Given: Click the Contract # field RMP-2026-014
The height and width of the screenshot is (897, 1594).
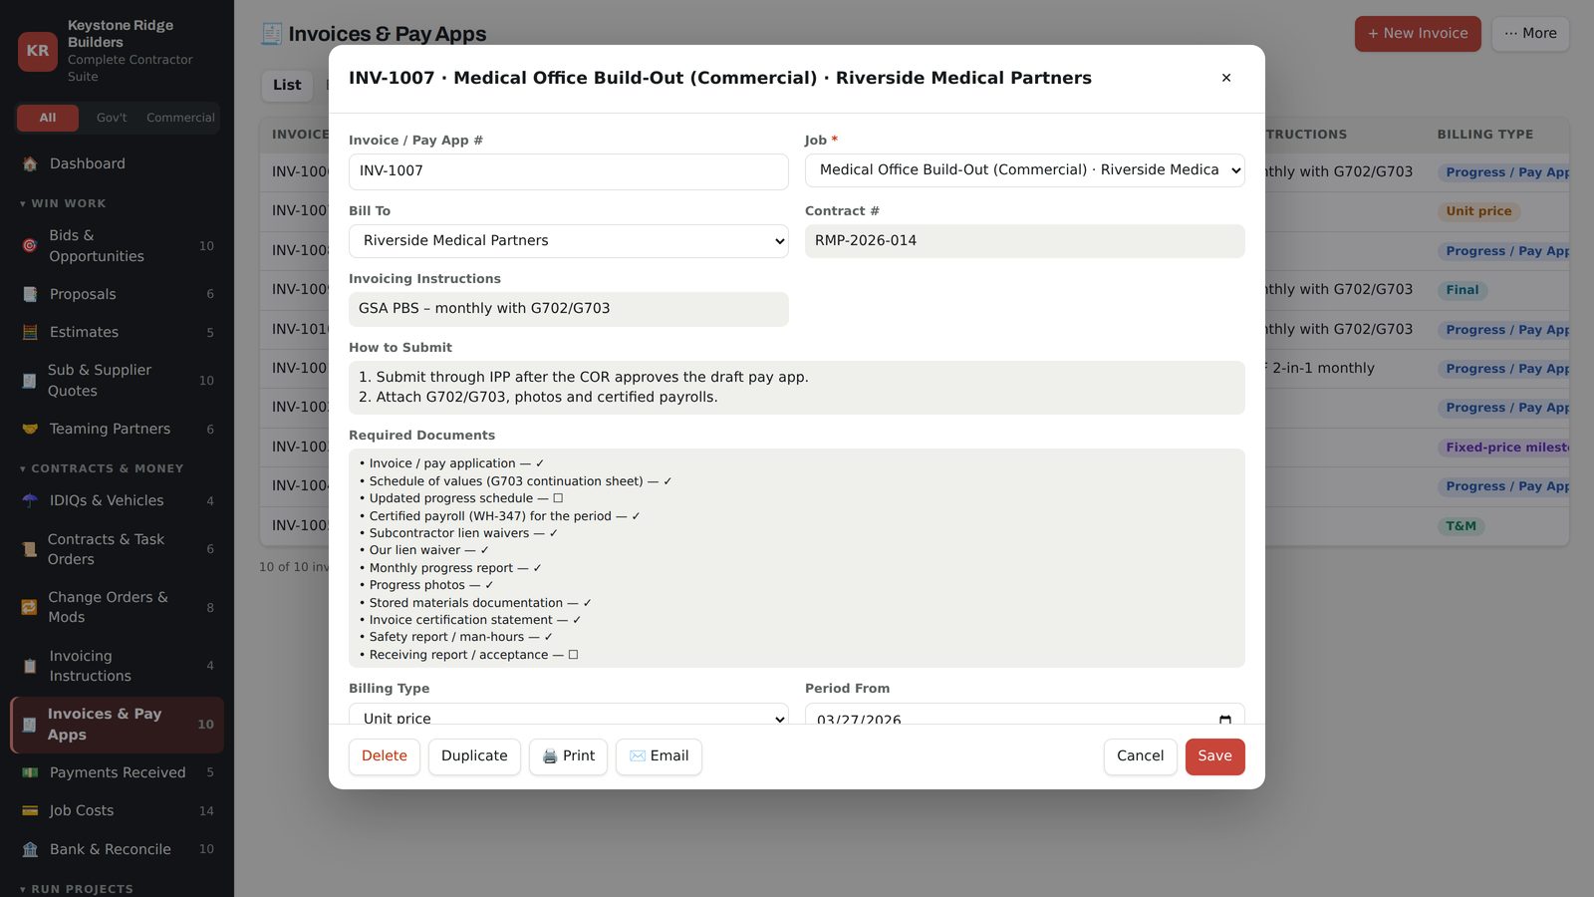Looking at the screenshot, I should click(x=1024, y=241).
